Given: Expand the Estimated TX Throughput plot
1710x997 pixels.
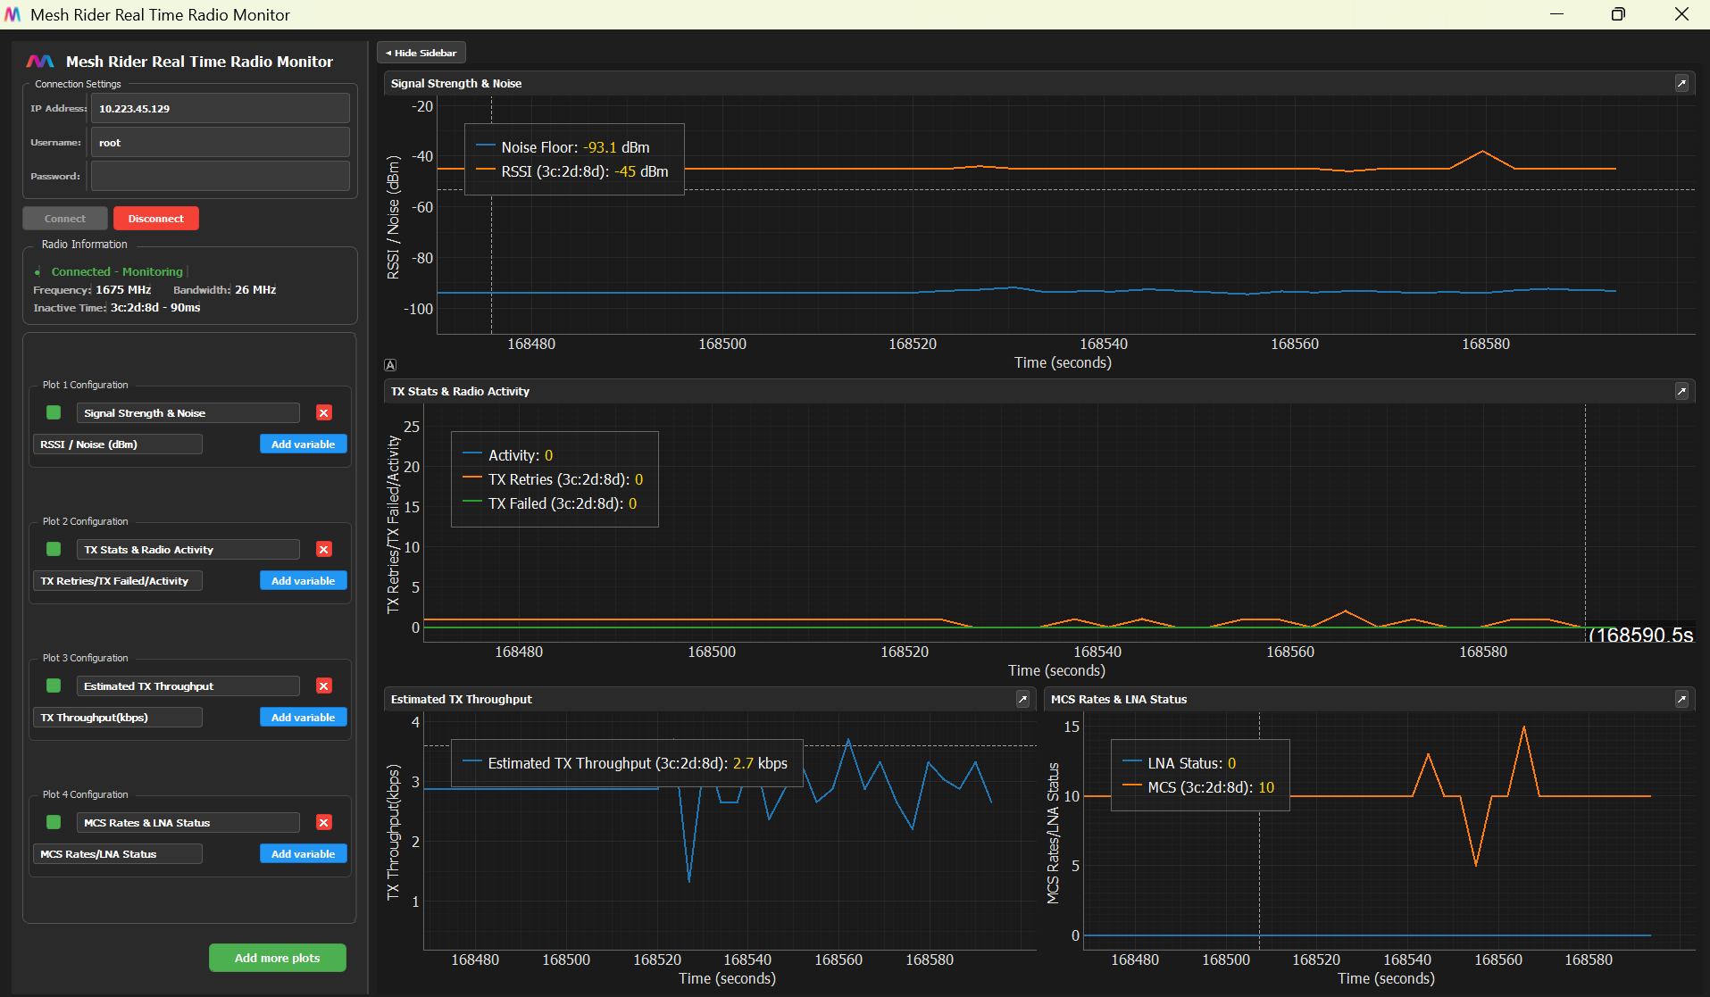Looking at the screenshot, I should [x=1022, y=699].
